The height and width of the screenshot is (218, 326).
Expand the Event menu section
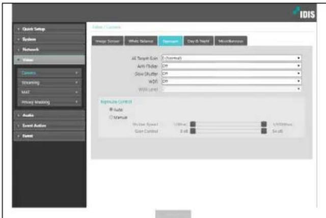click(x=49, y=136)
